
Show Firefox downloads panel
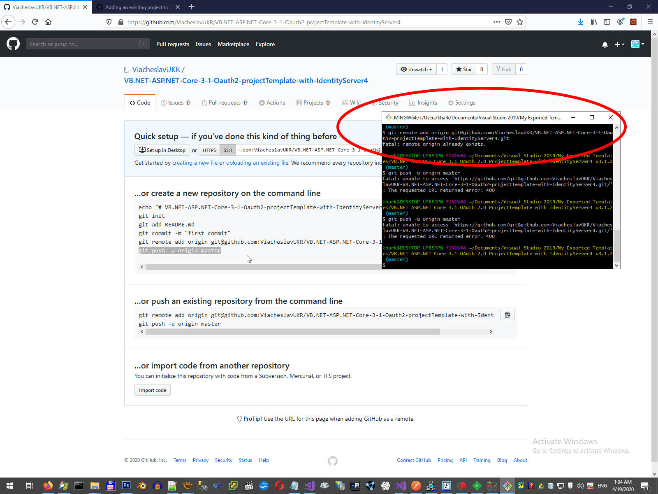coord(580,22)
